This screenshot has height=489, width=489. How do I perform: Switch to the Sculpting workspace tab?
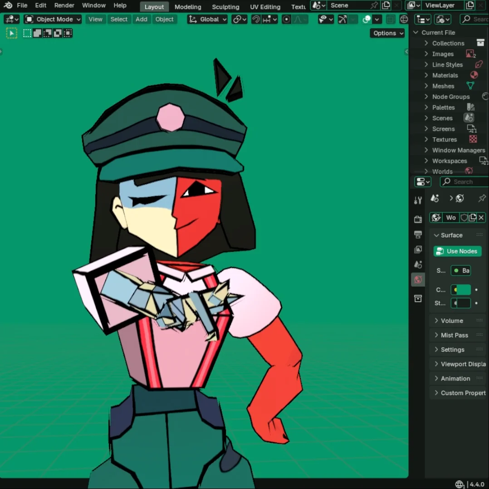click(x=225, y=7)
